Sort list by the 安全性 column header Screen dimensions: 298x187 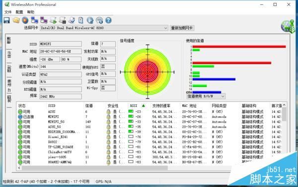point(117,105)
